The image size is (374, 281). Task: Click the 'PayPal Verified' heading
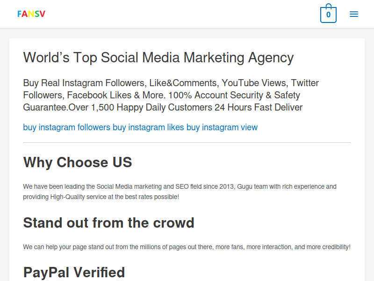pyautogui.click(x=74, y=272)
